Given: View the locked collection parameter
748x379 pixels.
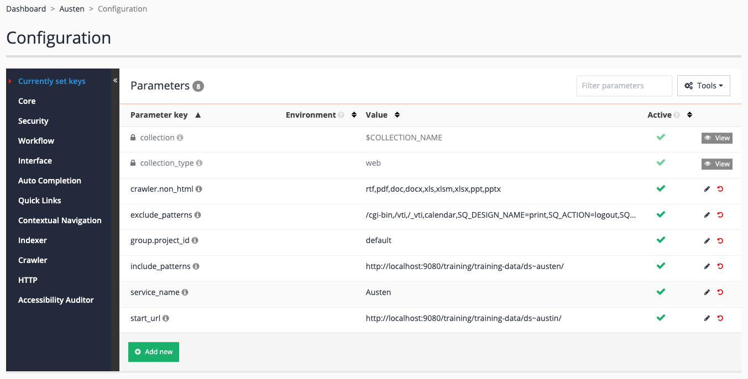Looking at the screenshot, I should [717, 138].
